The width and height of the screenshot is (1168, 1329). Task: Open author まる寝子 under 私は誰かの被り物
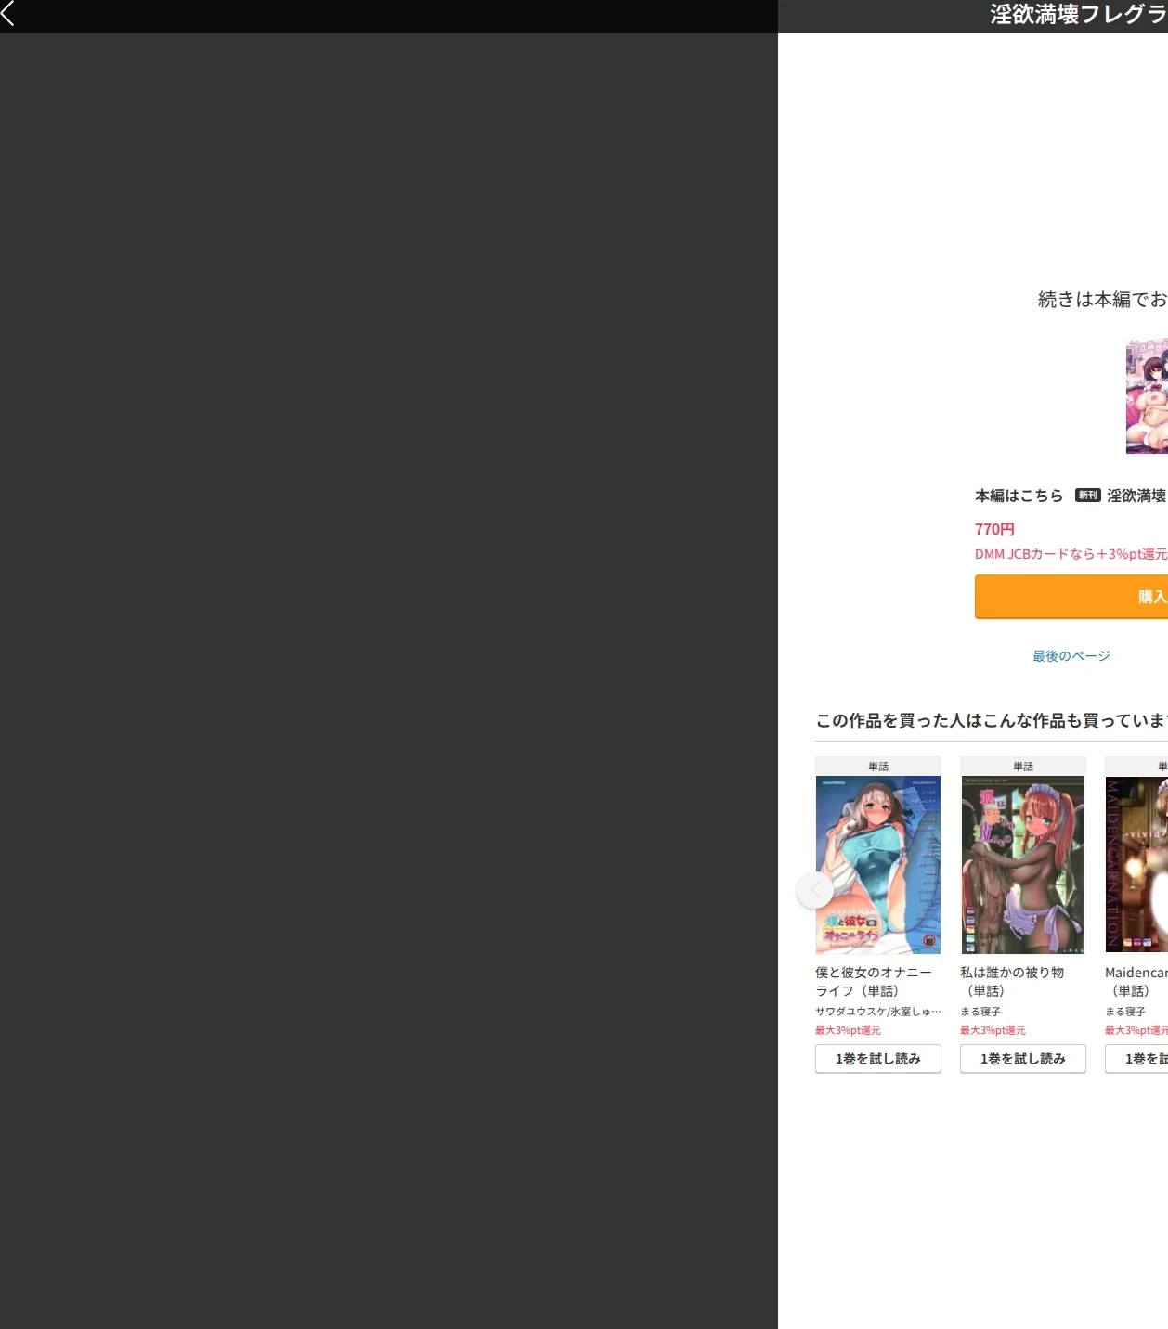pos(980,1012)
